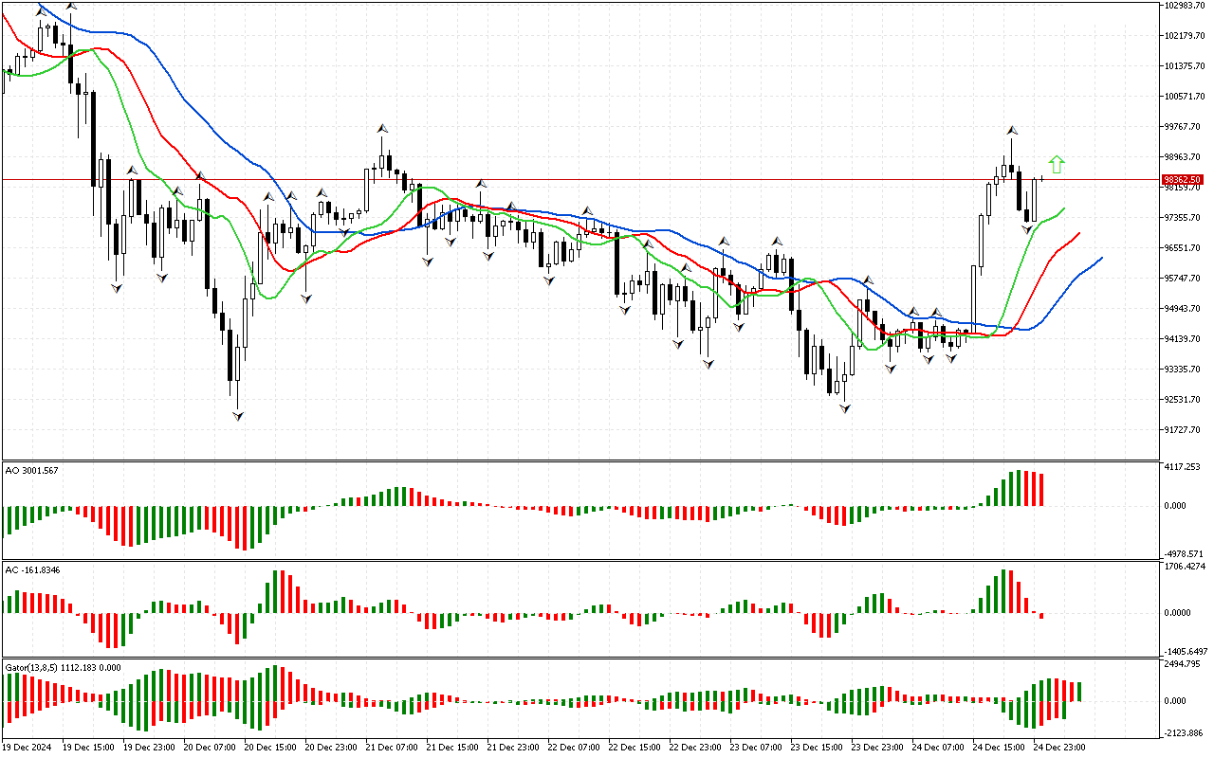1214x758 pixels.
Task: Click the 20 Dec 15:00 time label
Action: (x=270, y=747)
